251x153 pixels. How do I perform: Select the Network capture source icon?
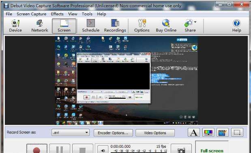coord(40,26)
